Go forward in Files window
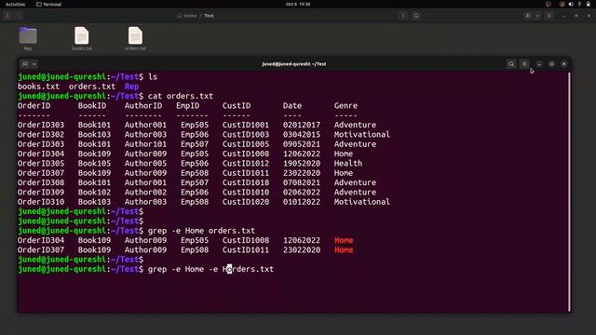This screenshot has width=596, height=335. click(19, 16)
